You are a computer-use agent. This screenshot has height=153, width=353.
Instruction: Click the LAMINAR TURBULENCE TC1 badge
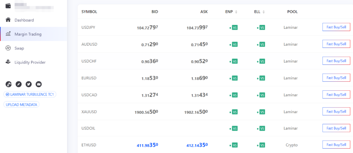30,94
